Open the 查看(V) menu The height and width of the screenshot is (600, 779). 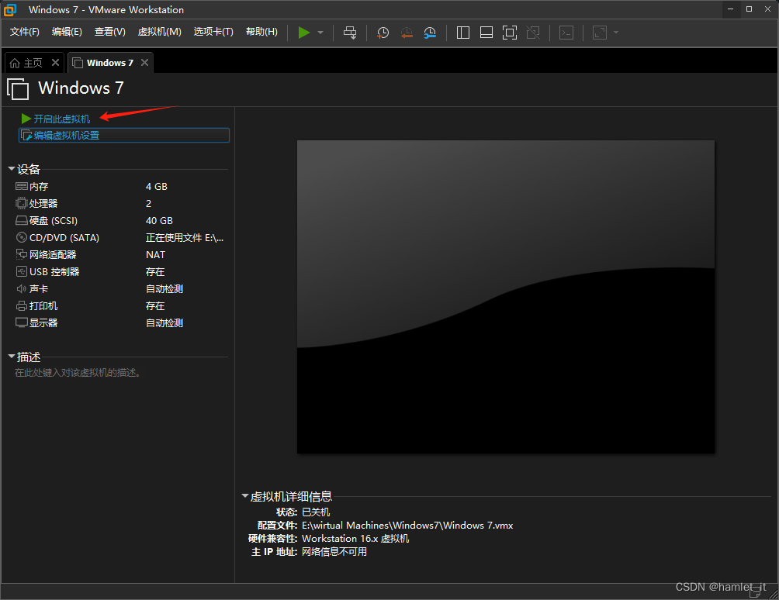click(x=110, y=32)
